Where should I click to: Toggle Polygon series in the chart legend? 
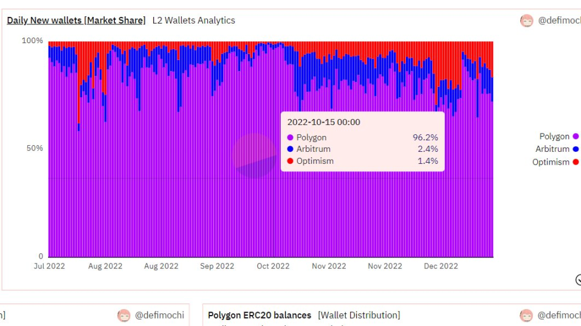554,137
